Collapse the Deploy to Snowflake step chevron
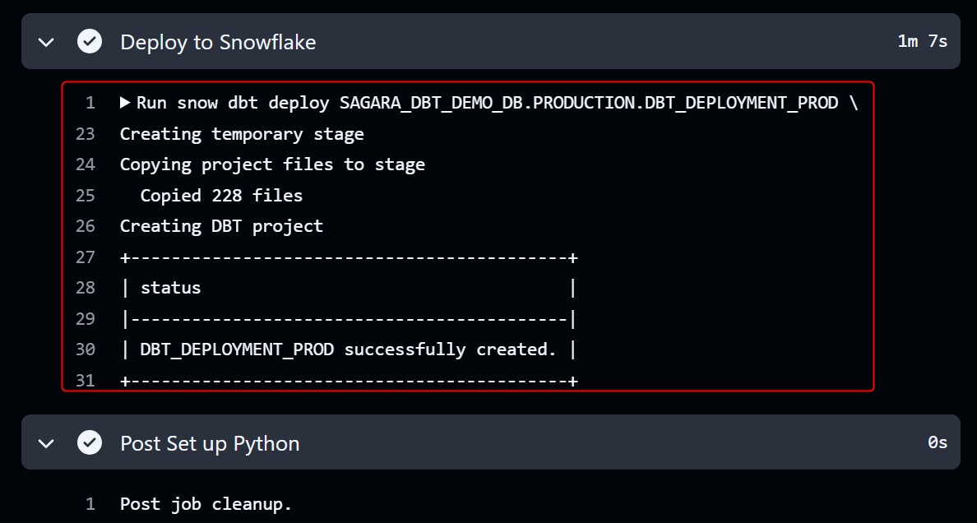 [46, 42]
